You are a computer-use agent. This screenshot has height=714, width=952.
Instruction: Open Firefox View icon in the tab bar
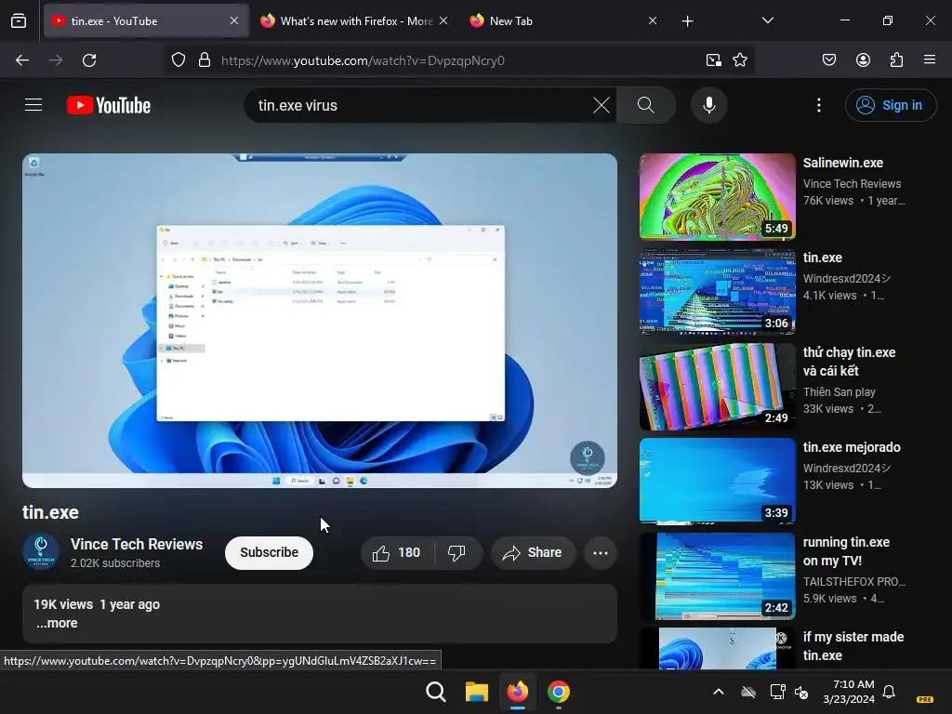click(x=19, y=20)
